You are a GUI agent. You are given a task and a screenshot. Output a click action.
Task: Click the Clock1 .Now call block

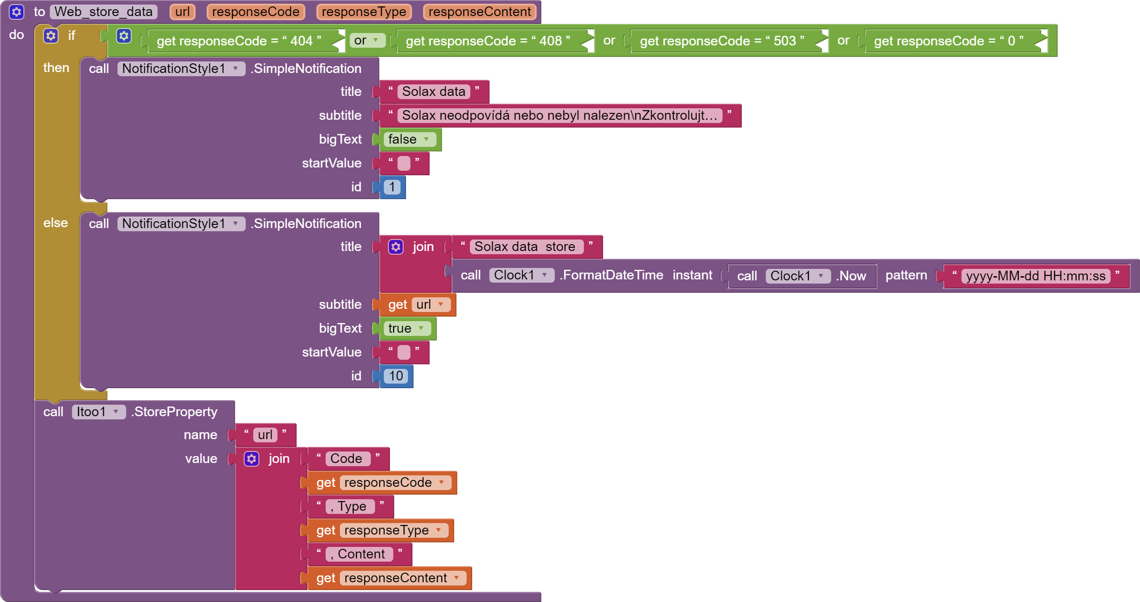click(x=851, y=276)
